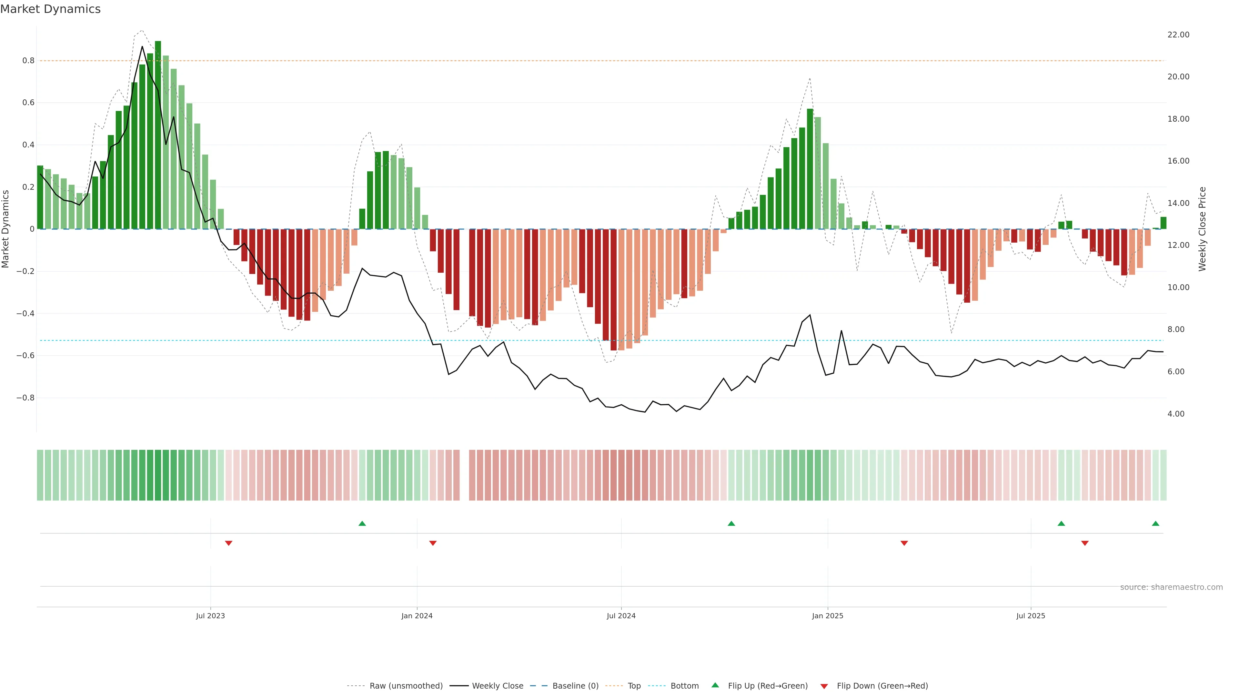Viewport: 1239px width, 697px height.
Task: Click the red flip-down triangle near March 2025
Action: [x=904, y=543]
